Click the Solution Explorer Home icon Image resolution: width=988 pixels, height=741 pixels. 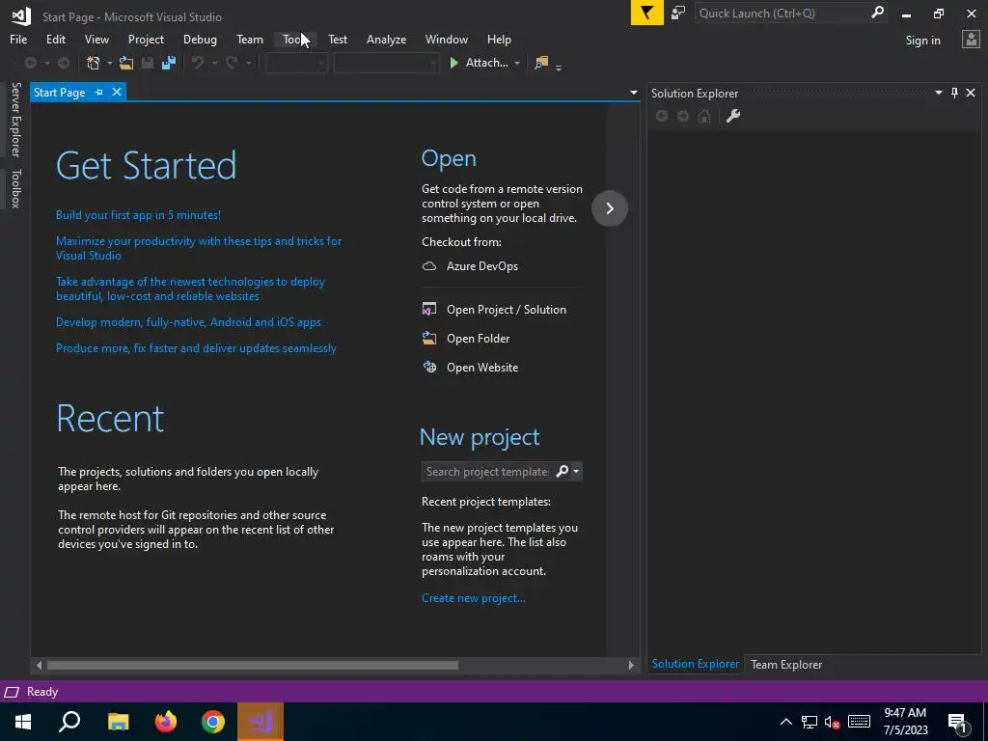coord(704,116)
